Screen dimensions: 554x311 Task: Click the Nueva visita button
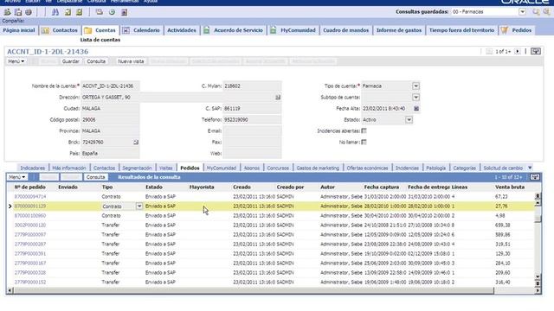pos(131,61)
